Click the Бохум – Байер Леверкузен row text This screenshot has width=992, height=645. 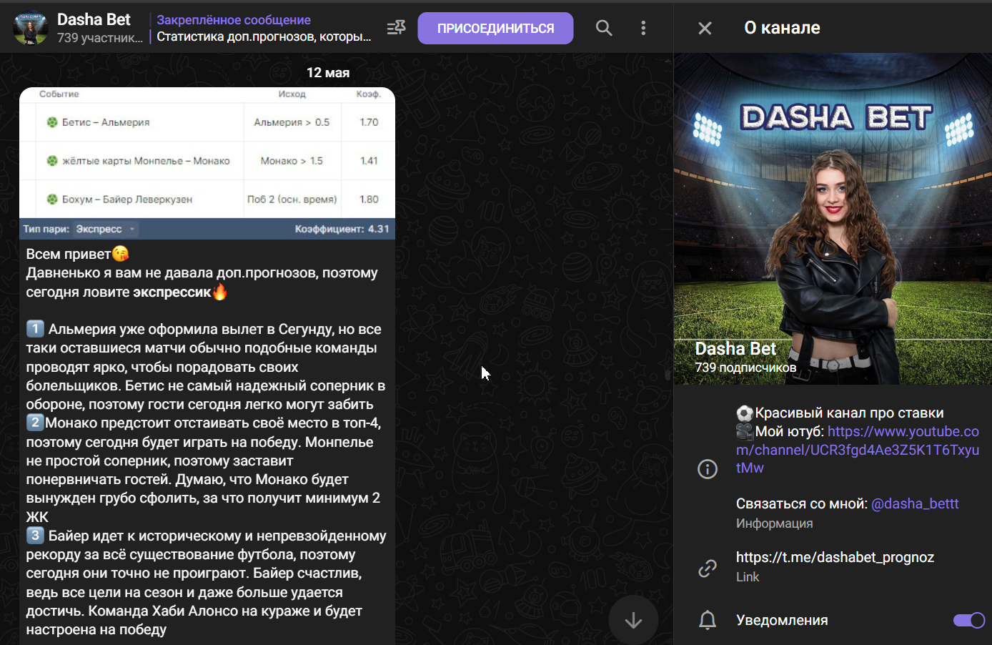point(127,200)
